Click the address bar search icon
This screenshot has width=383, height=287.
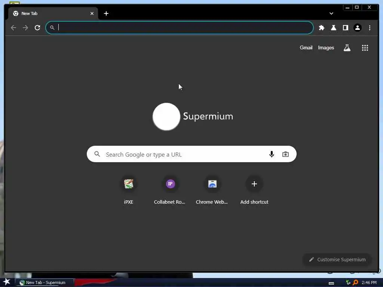point(52,28)
